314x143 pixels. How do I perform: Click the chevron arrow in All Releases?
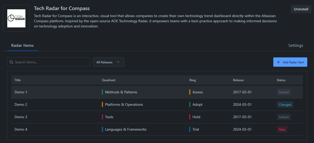(x=118, y=62)
